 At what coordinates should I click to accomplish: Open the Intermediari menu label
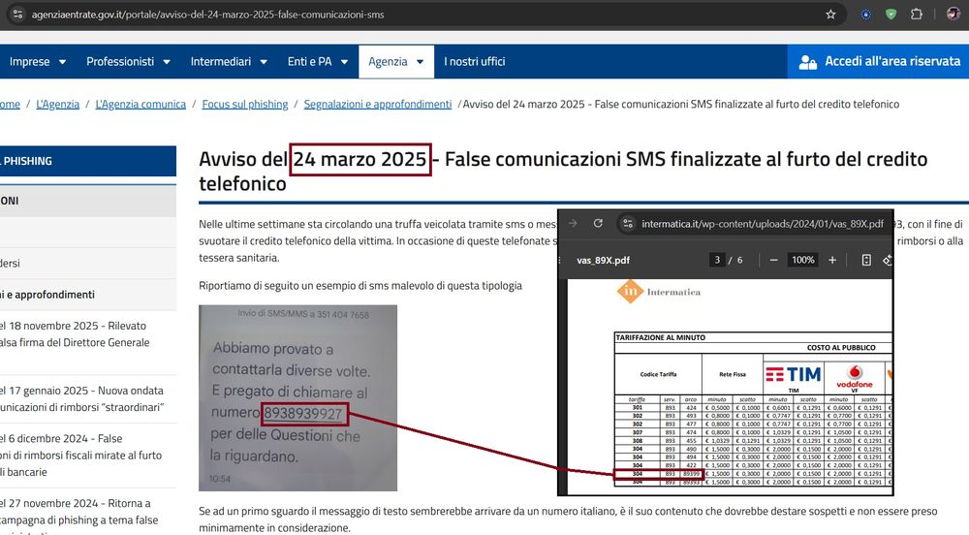point(221,62)
